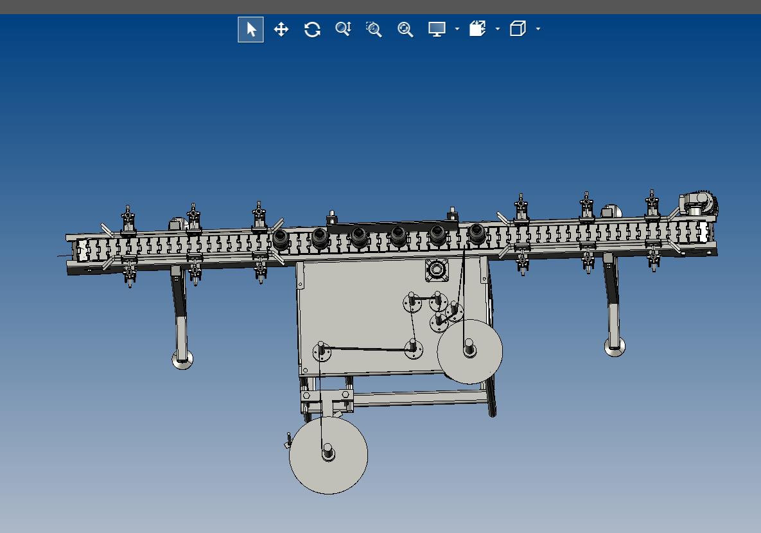The image size is (761, 533).
Task: Choose the Pan four-arrow tool
Action: coord(281,30)
